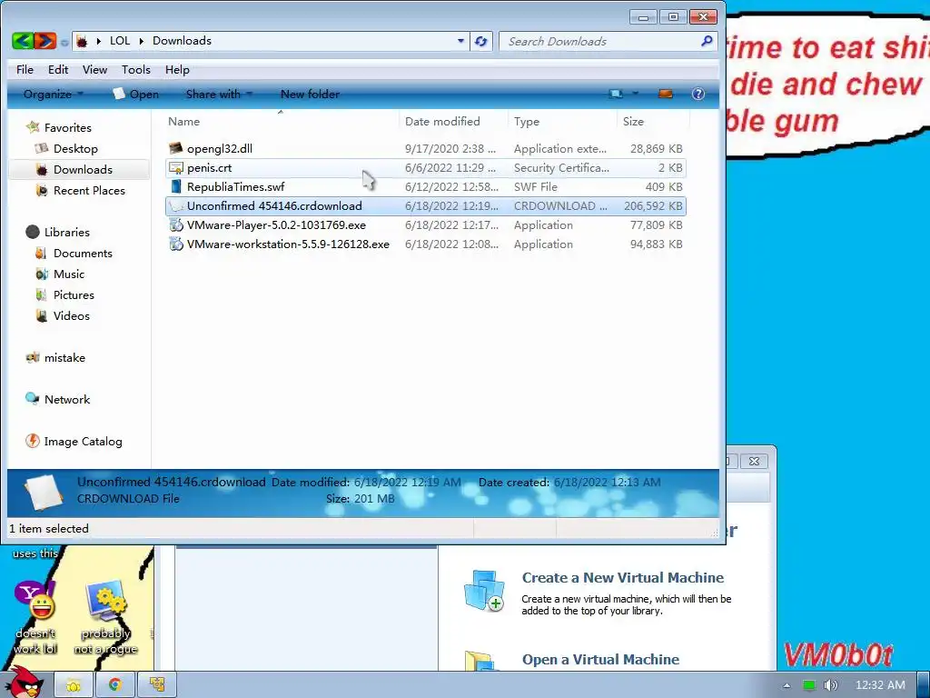Viewport: 930px width, 698px height.
Task: Open Videos library
Action: pos(71,315)
